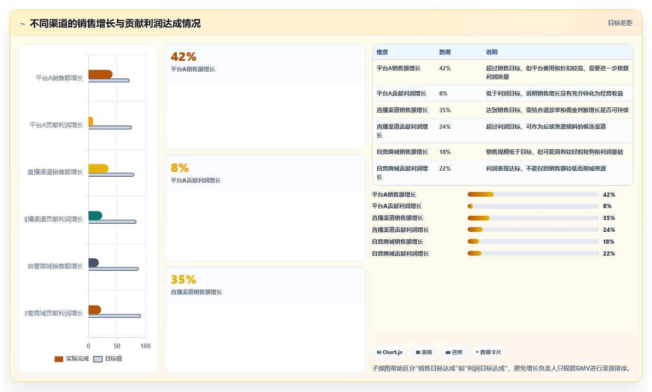Click the 8% value in the table
This screenshot has width=652, height=392.
coord(443,93)
